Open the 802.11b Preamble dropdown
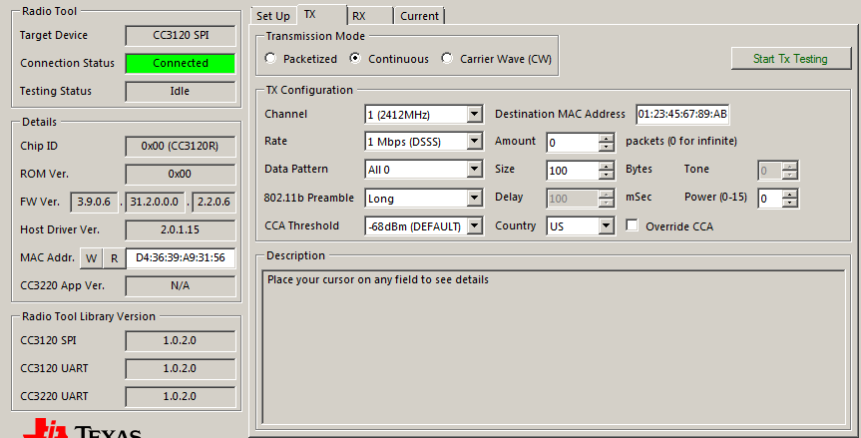This screenshot has height=438, width=861. pyautogui.click(x=475, y=198)
